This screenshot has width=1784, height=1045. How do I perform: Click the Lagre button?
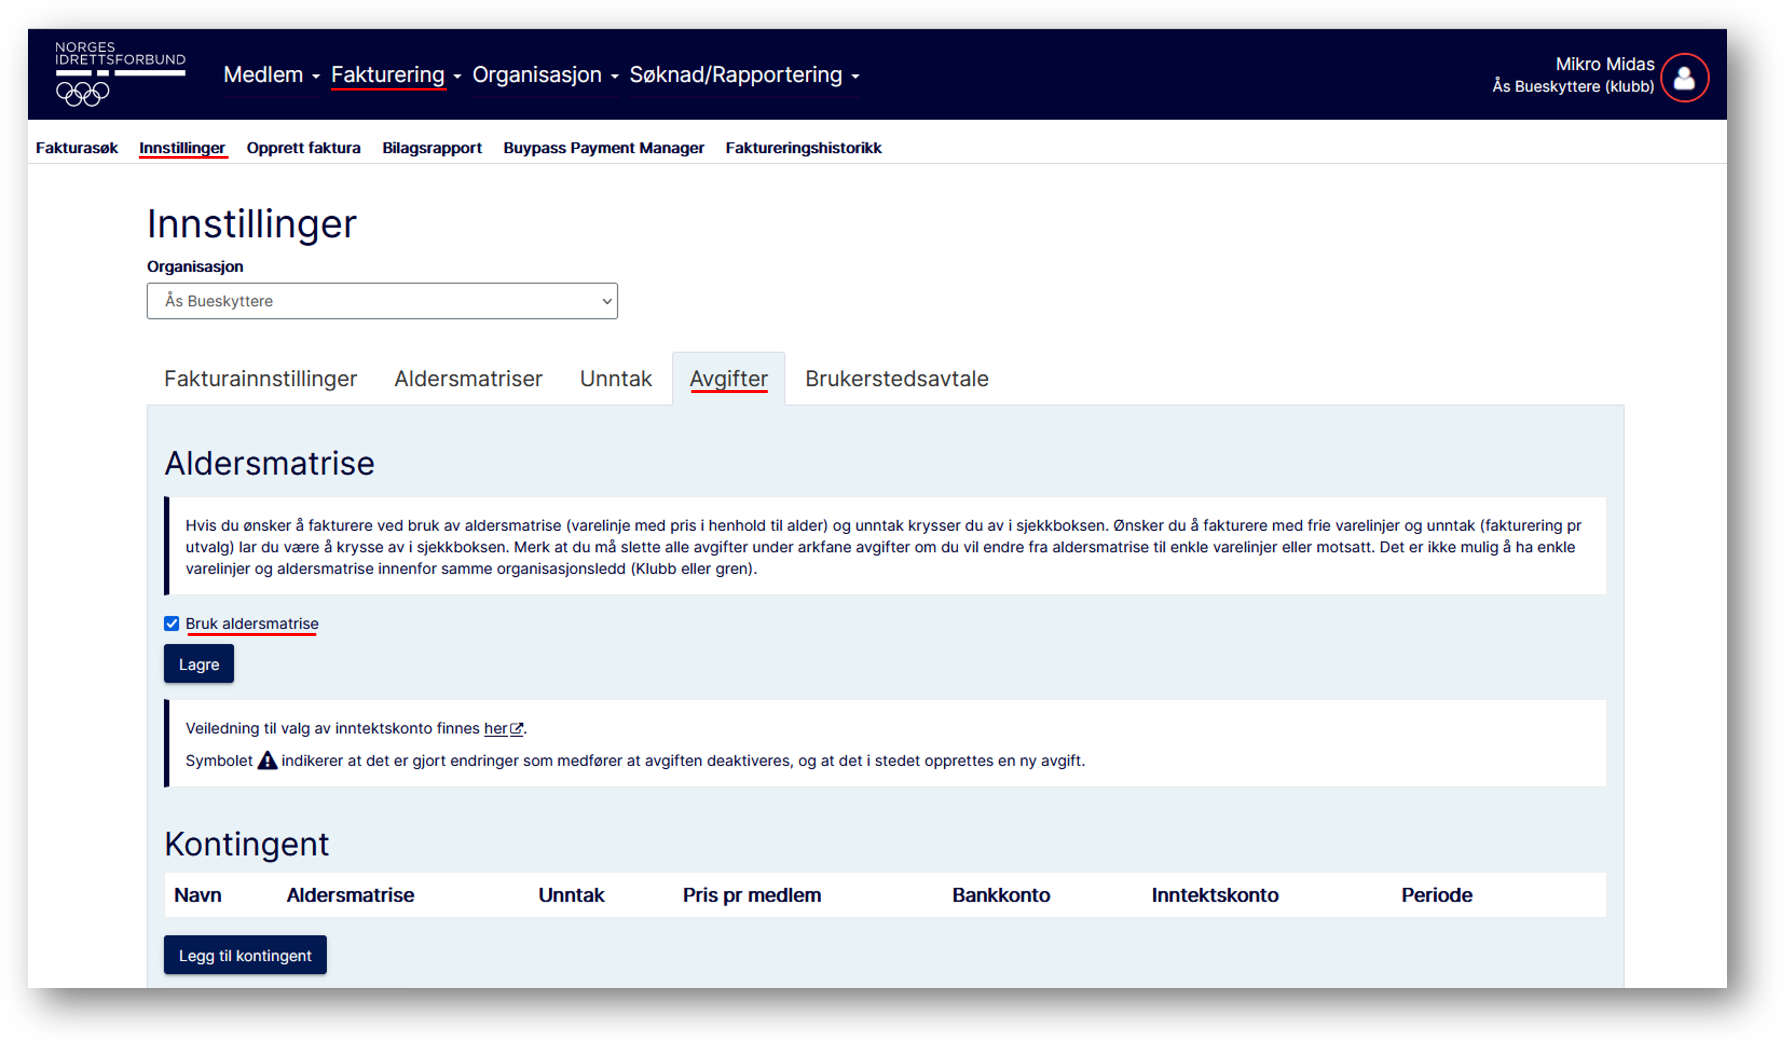coord(199,664)
